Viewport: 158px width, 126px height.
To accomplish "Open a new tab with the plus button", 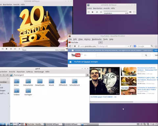I will [101, 42].
